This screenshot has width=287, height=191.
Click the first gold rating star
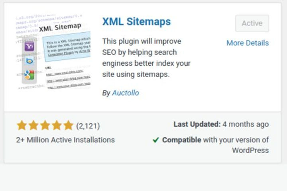pos(22,125)
